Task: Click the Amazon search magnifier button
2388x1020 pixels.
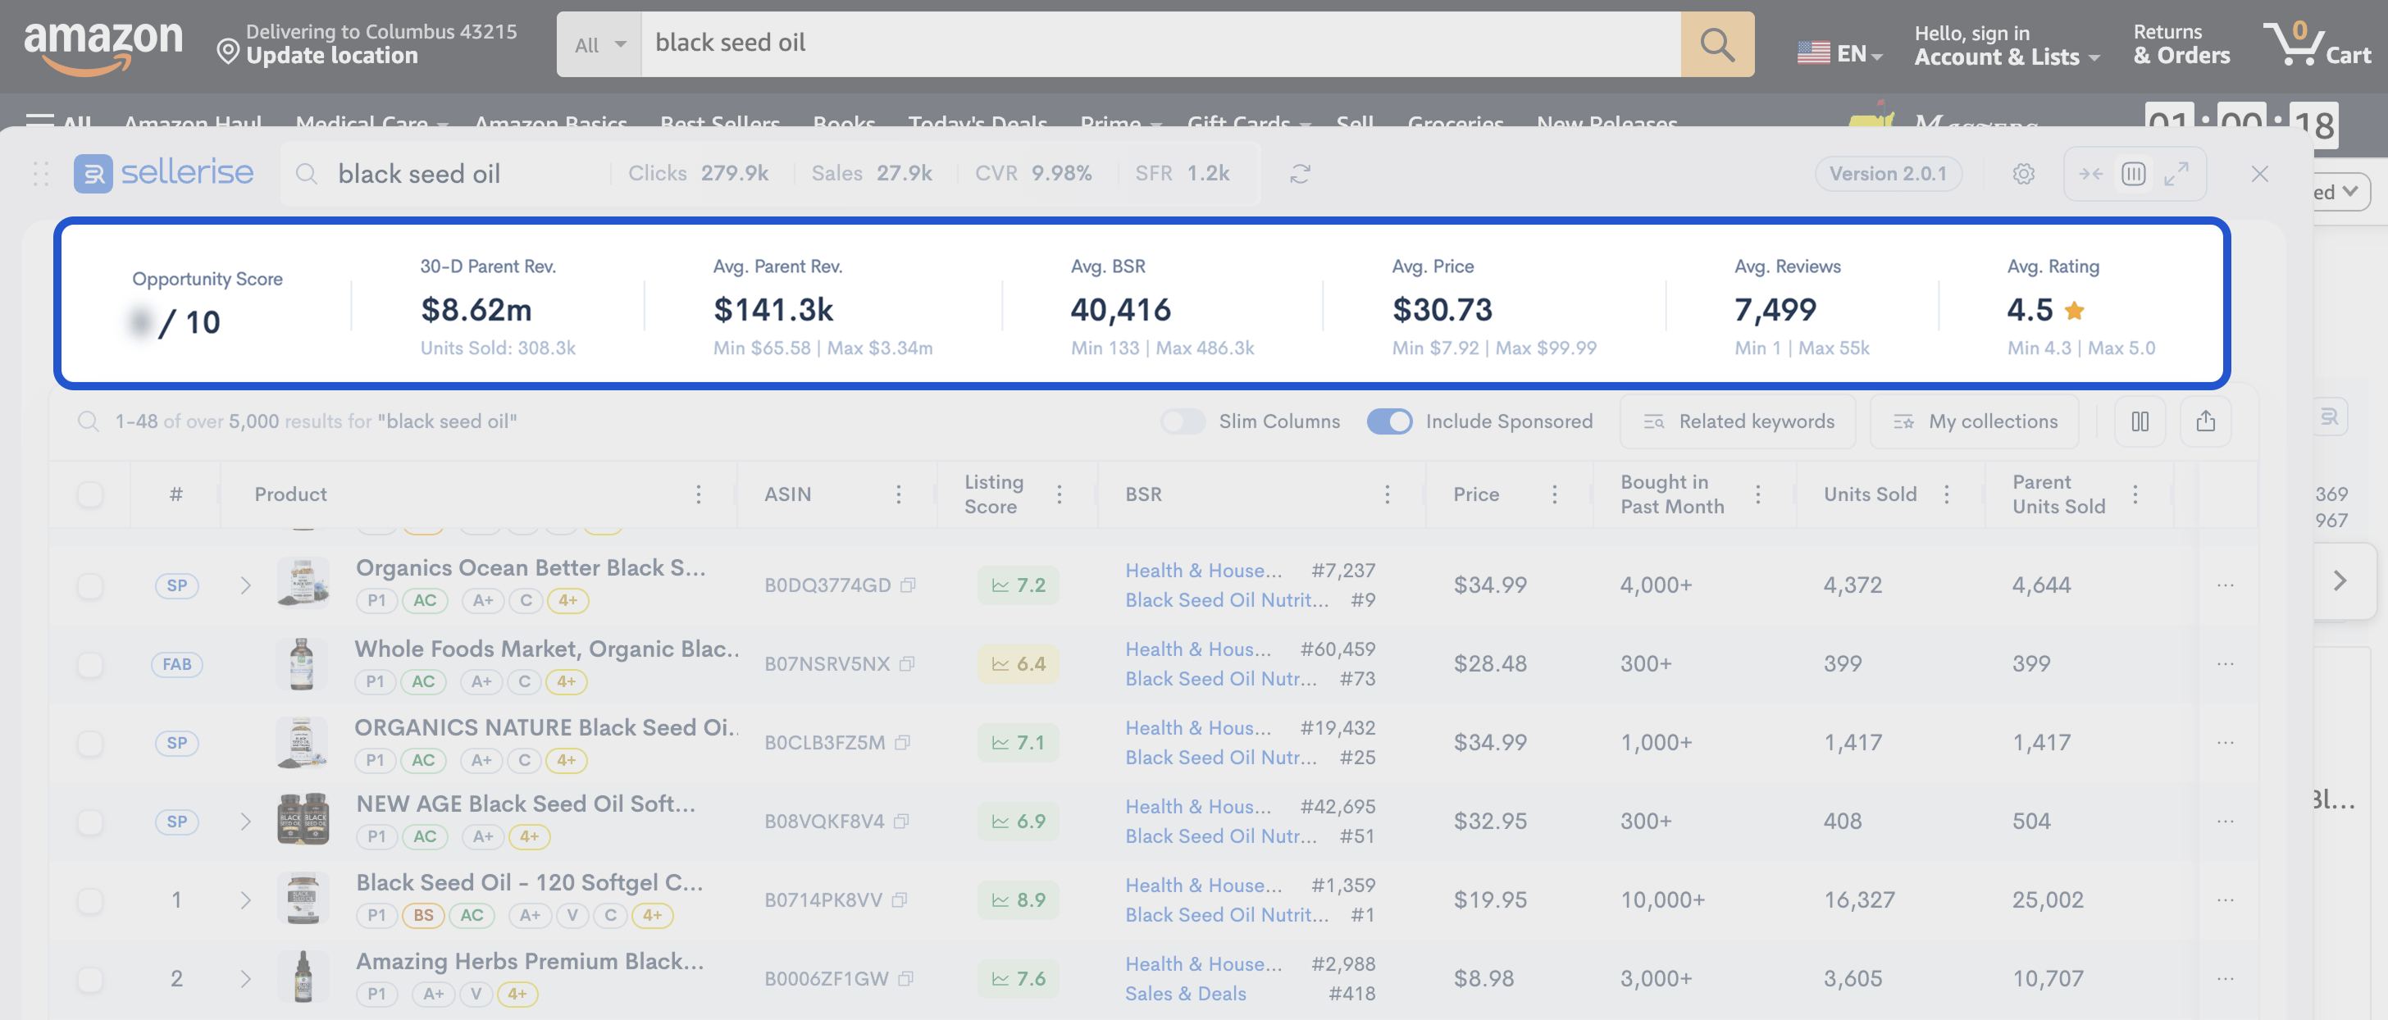Action: click(x=1717, y=44)
